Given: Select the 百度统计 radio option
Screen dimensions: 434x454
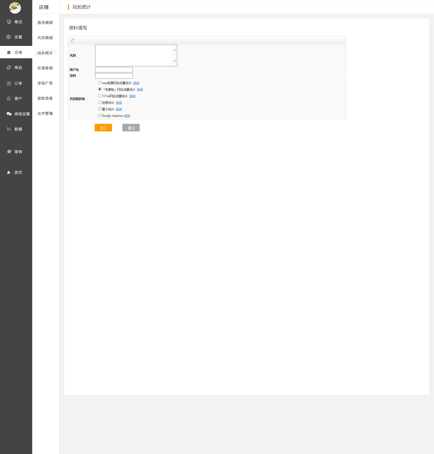Looking at the screenshot, I should 100,102.
